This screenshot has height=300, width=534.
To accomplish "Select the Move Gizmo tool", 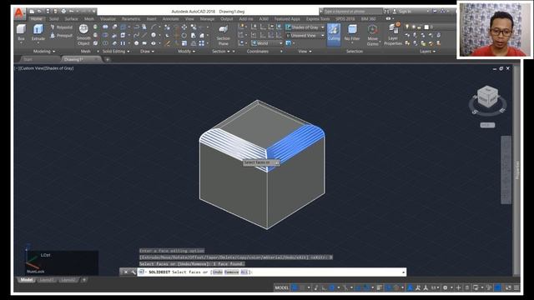I will click(373, 35).
